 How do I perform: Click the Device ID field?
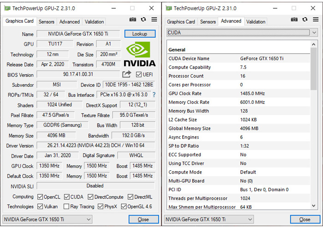pos(129,84)
